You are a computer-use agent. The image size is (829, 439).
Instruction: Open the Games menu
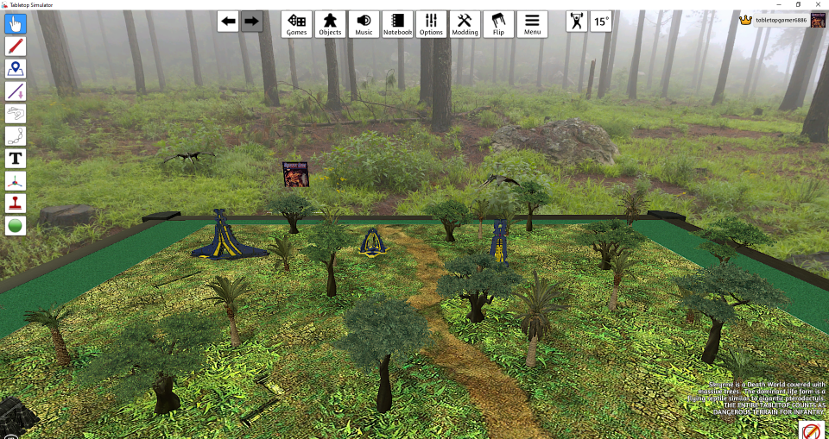(296, 24)
